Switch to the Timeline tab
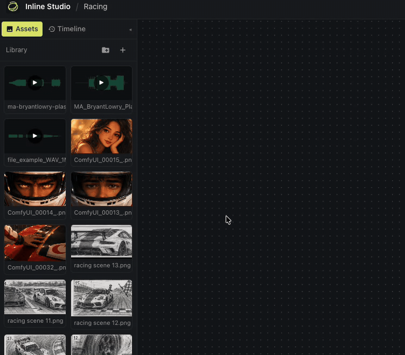405x355 pixels. [x=67, y=29]
